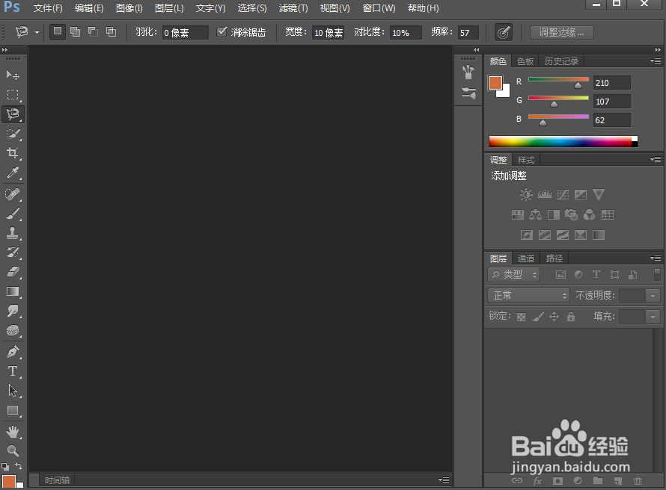Swap foreground and background colors

[19, 466]
